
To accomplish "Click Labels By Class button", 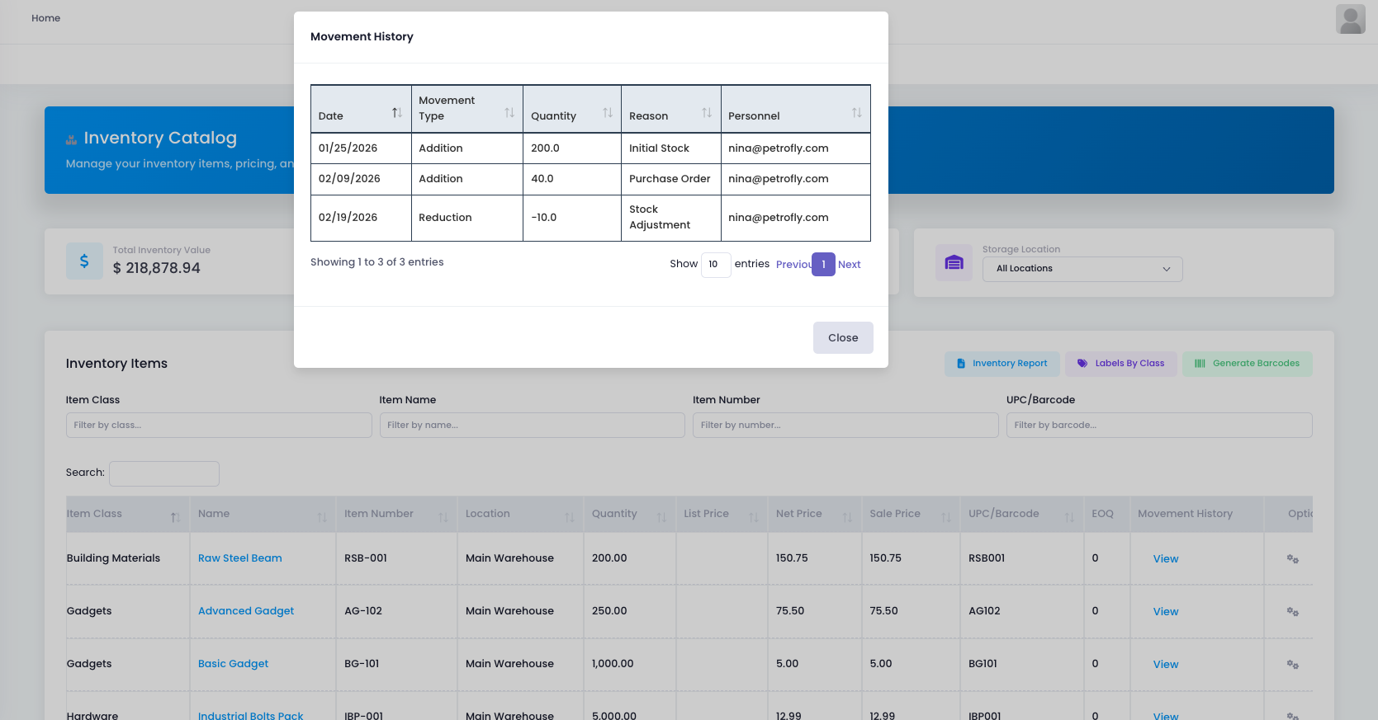I will [x=1120, y=364].
